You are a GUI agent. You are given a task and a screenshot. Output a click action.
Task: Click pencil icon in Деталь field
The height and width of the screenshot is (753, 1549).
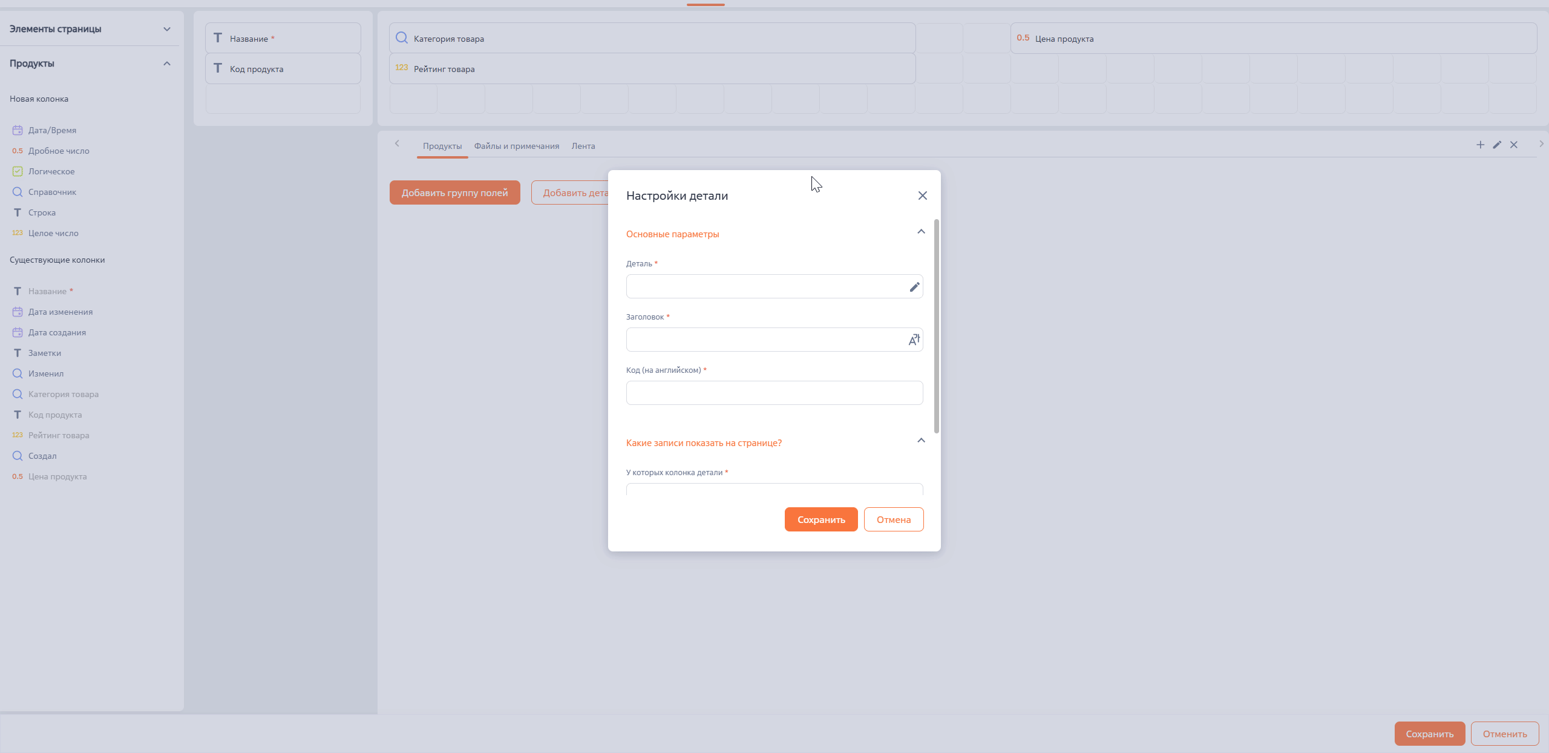(914, 287)
